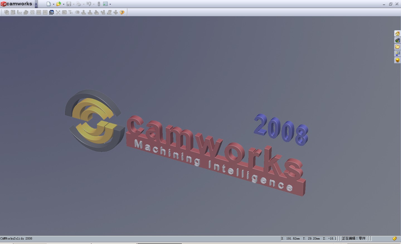Click the G1 Post Process icon
This screenshot has height=244, width=401.
tap(39, 12)
